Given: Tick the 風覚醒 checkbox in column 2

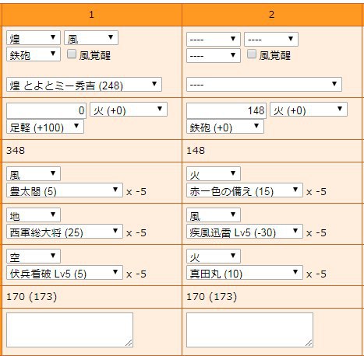Looking at the screenshot, I should coord(251,54).
